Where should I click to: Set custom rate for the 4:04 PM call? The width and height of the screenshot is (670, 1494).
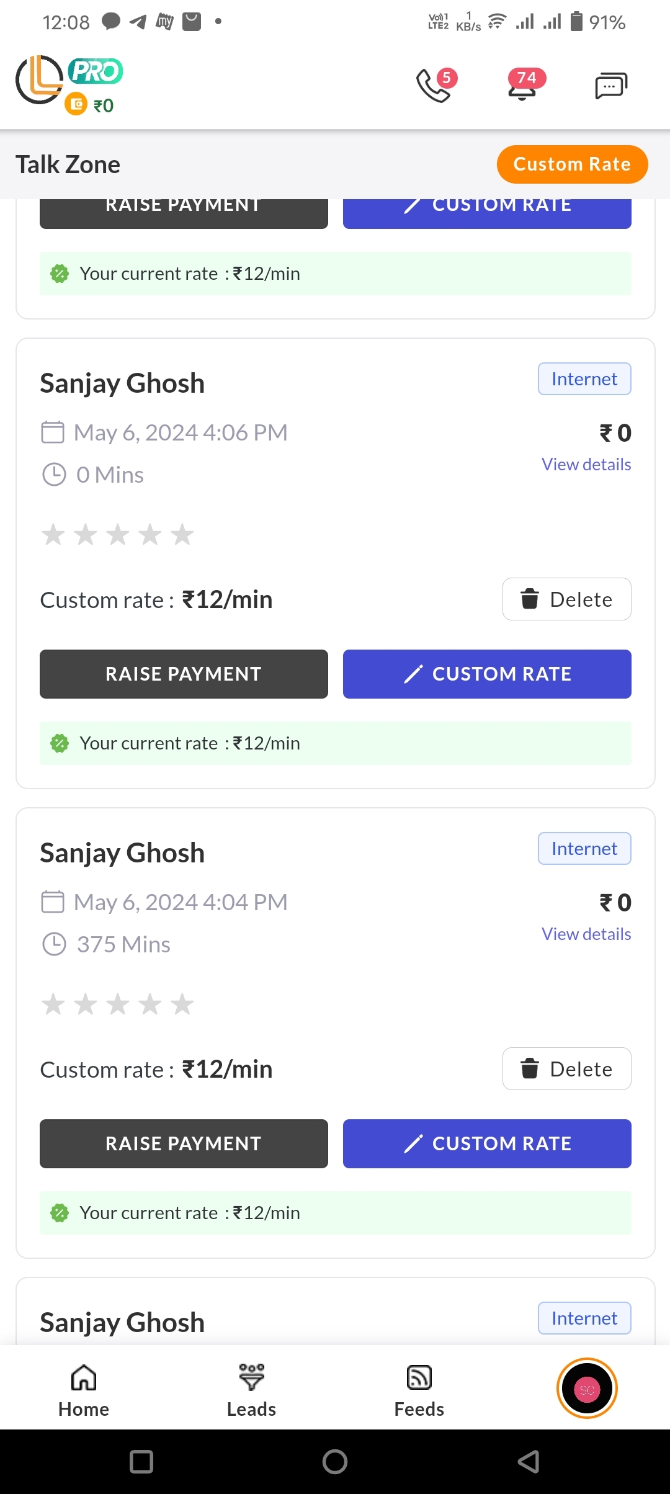[487, 1144]
